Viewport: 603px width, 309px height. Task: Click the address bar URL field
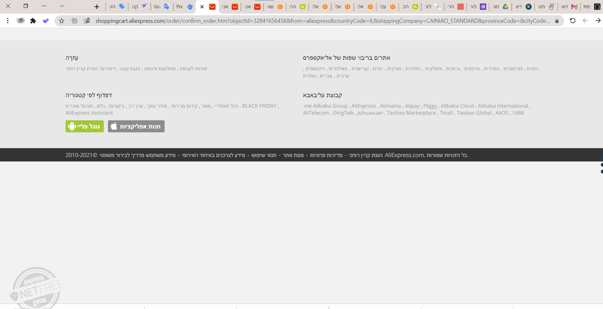point(323,21)
